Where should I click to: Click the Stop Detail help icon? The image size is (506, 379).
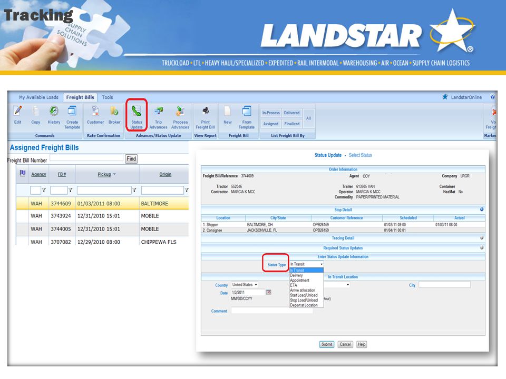pos(482,210)
